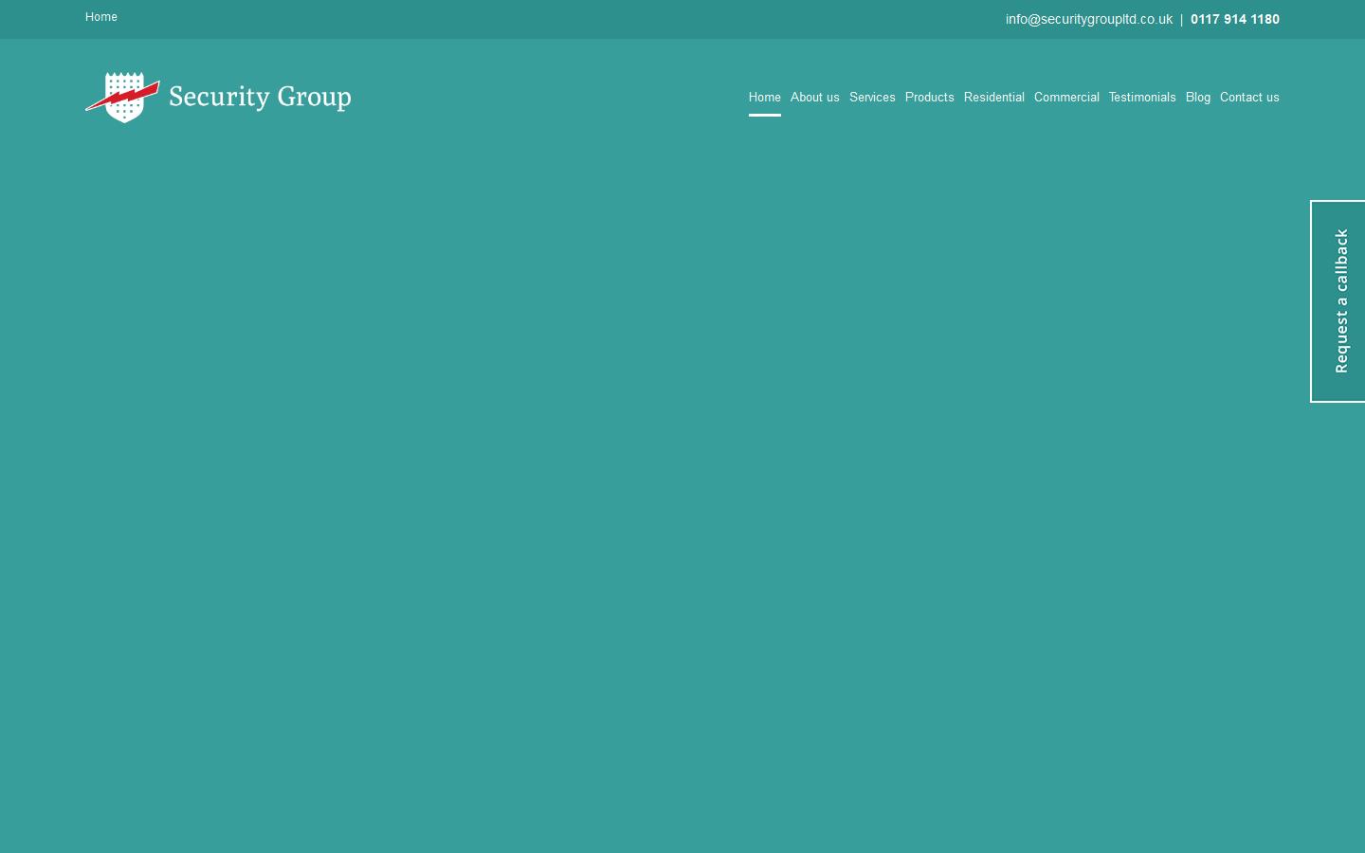Viewport: 1365px width, 853px height.
Task: Click the currently active Home tab
Action: pos(764,97)
